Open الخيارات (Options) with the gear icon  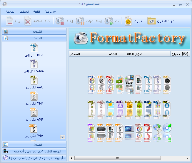pyautogui.click(x=134, y=21)
